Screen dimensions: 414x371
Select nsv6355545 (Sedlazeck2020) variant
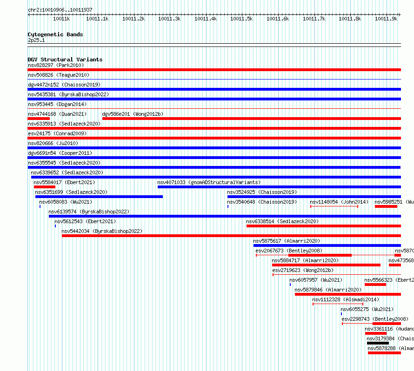point(64,163)
